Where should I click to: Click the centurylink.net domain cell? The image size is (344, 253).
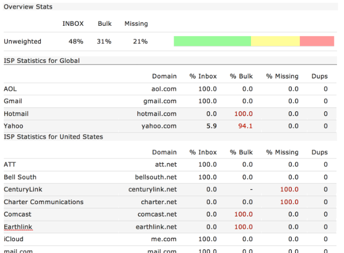[x=153, y=190]
